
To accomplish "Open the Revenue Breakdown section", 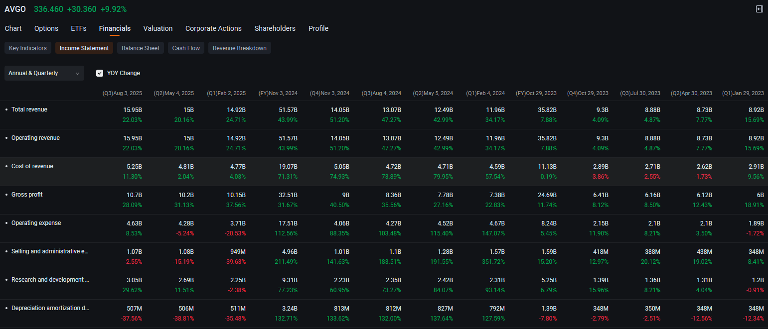I will pos(239,48).
